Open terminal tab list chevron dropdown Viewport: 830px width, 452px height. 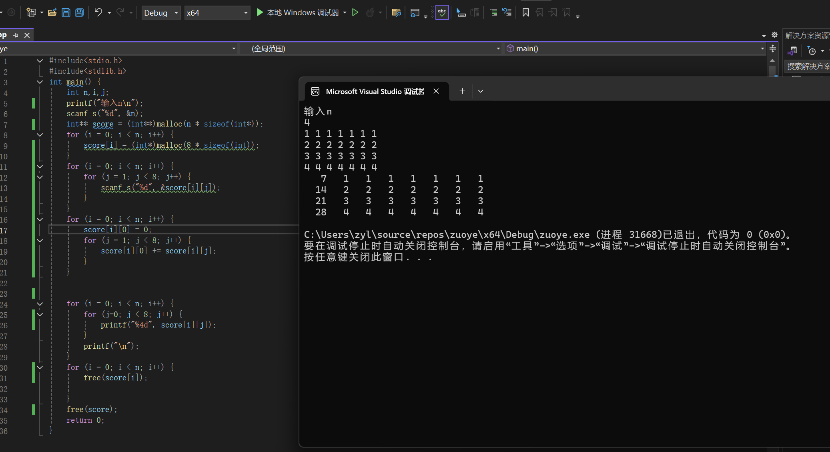(481, 91)
